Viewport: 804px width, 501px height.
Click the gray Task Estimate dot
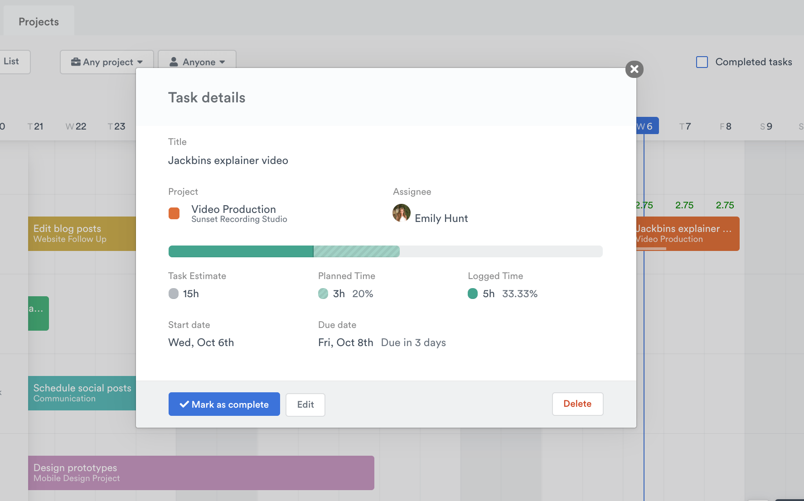click(174, 294)
